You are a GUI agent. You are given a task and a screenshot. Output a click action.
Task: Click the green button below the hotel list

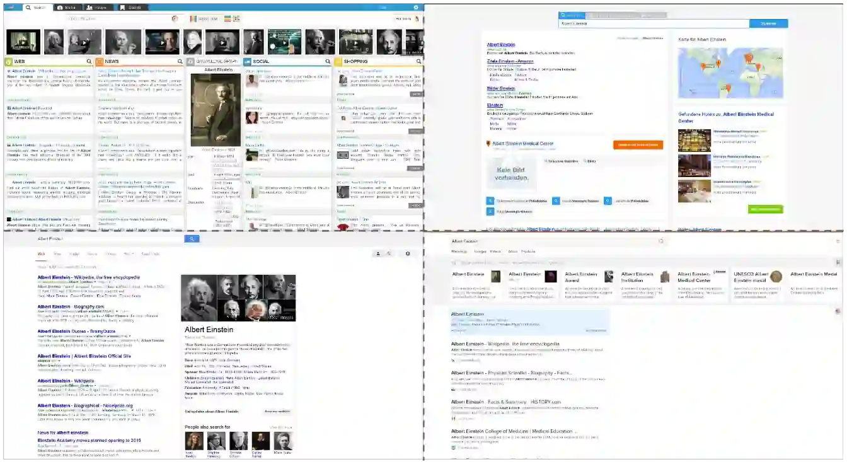(x=766, y=209)
